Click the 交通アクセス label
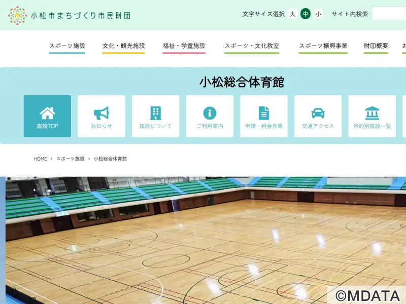406x304 pixels. click(x=318, y=126)
